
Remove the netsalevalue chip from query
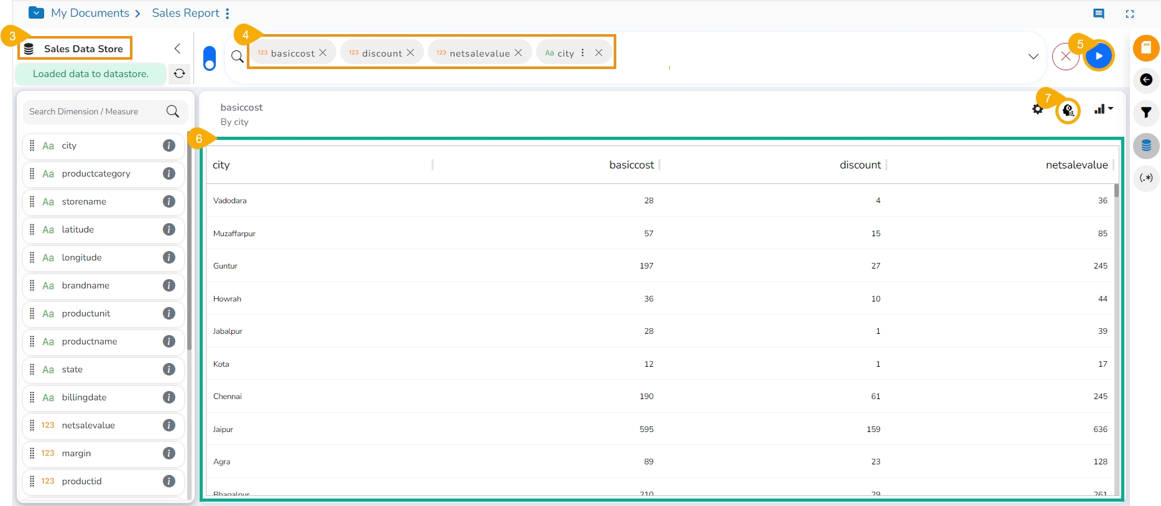pos(518,53)
